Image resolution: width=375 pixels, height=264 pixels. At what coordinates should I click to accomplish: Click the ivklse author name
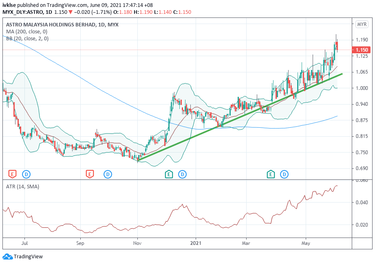(x=9, y=5)
